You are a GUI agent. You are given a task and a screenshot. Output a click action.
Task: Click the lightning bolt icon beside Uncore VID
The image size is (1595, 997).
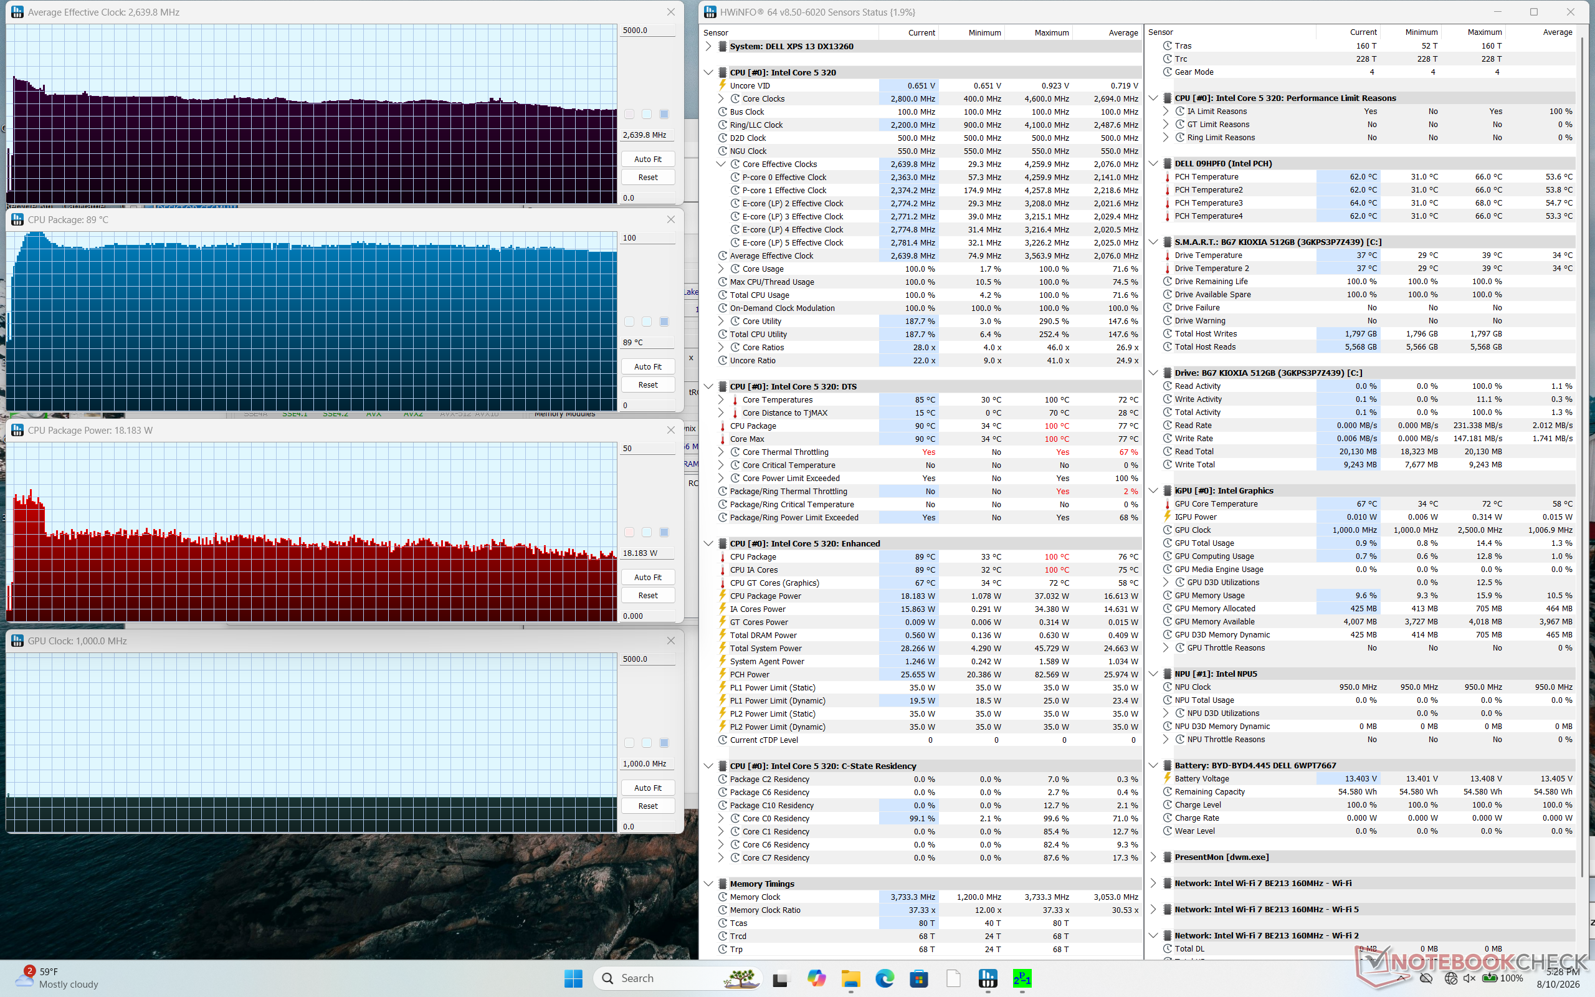pyautogui.click(x=722, y=86)
